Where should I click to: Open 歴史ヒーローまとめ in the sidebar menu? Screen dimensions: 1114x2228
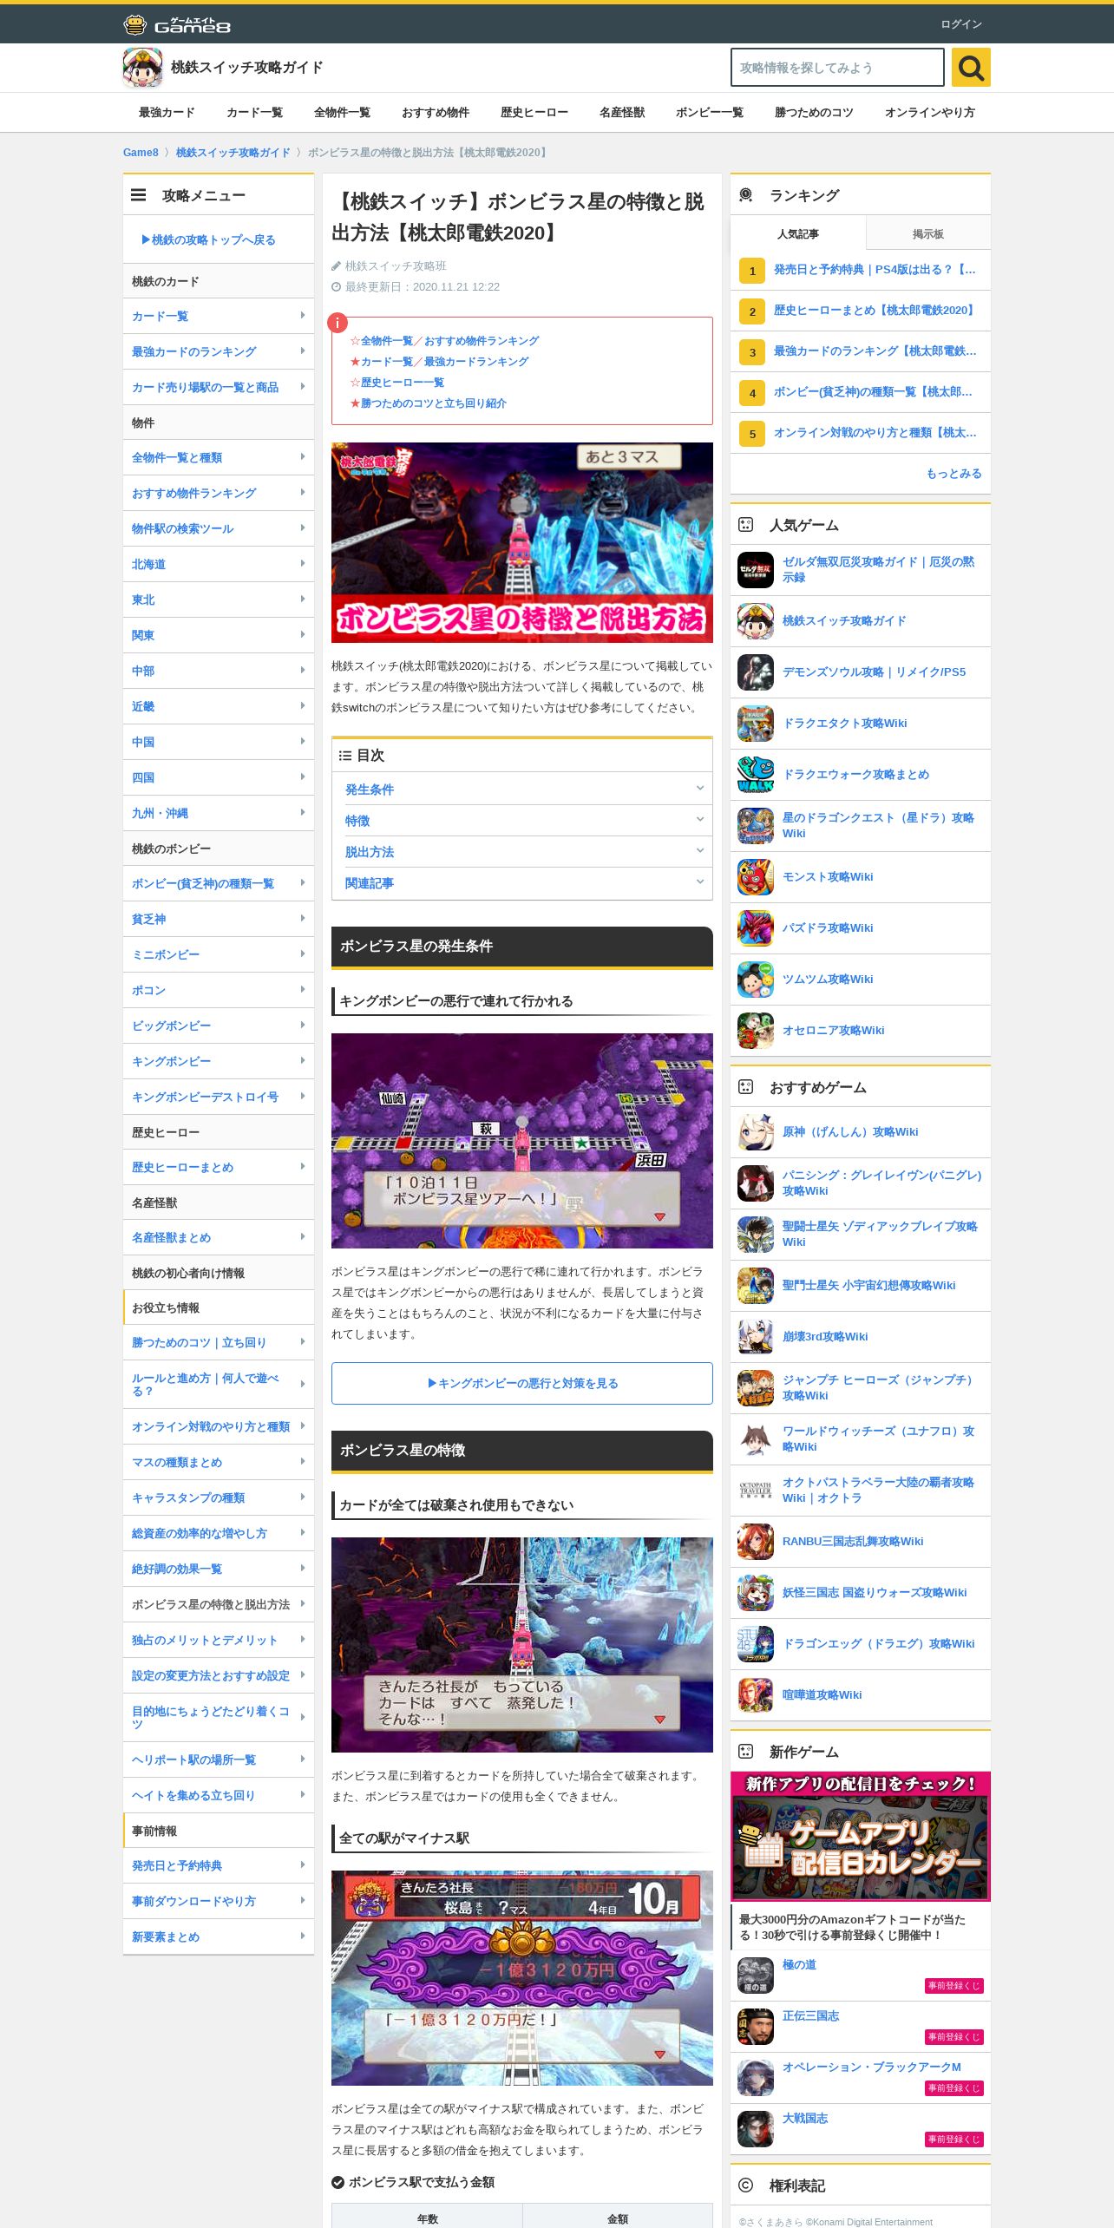click(219, 1167)
